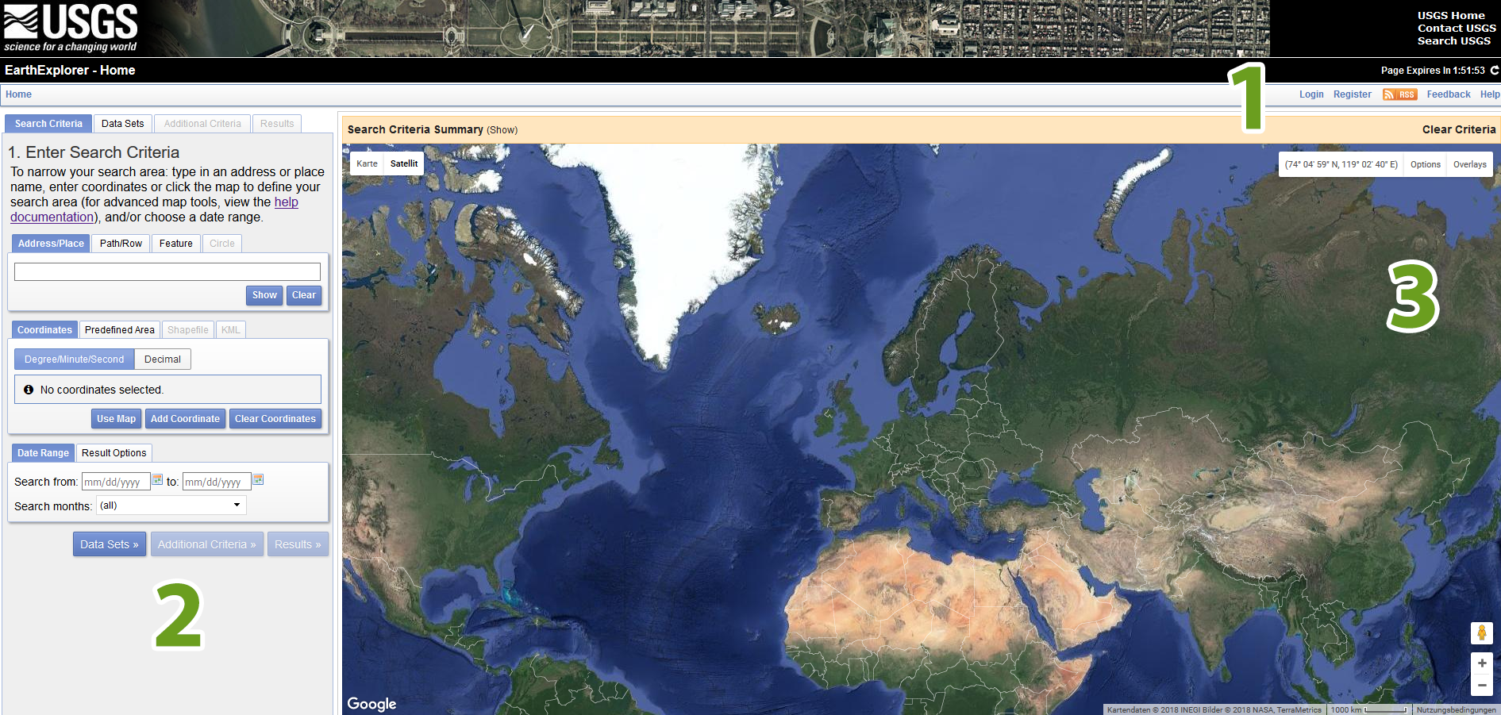This screenshot has height=715, width=1501.
Task: Switch coordinates format to Decimal
Action: coord(163,359)
